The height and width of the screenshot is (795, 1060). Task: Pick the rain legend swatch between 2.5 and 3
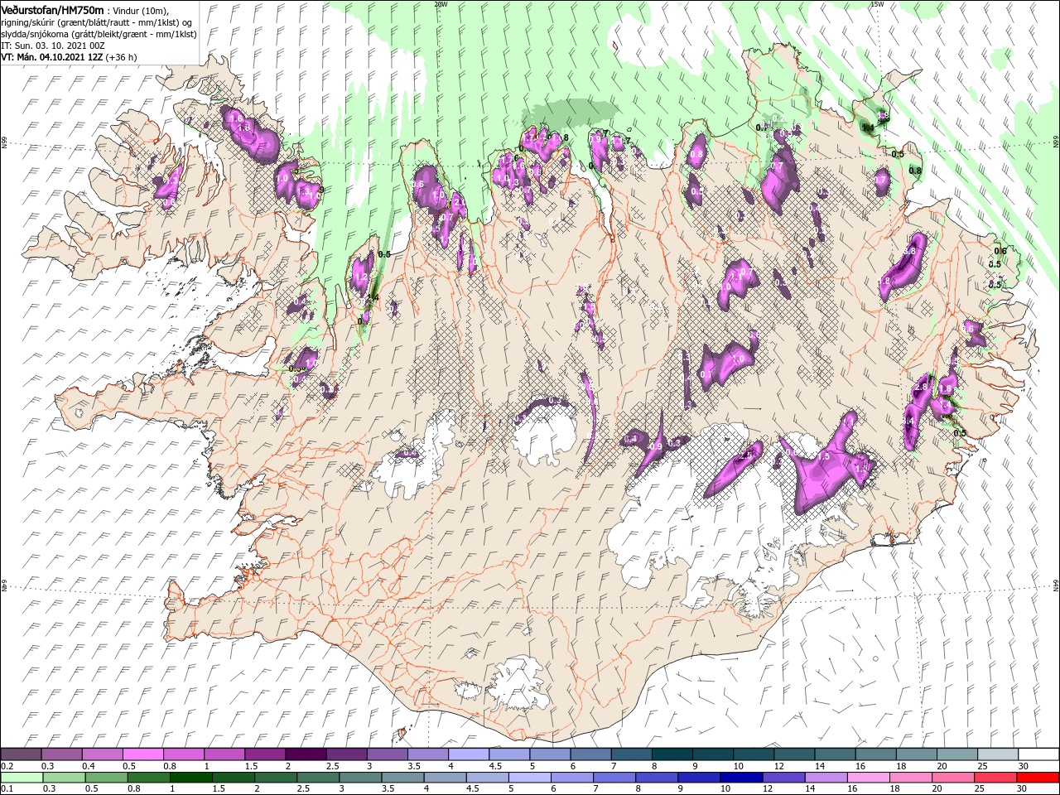point(318,778)
